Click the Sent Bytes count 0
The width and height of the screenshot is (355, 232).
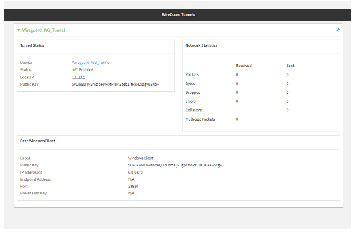287,84
